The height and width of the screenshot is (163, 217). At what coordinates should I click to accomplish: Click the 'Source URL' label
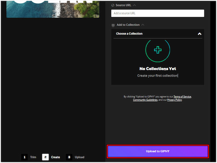[123, 5]
